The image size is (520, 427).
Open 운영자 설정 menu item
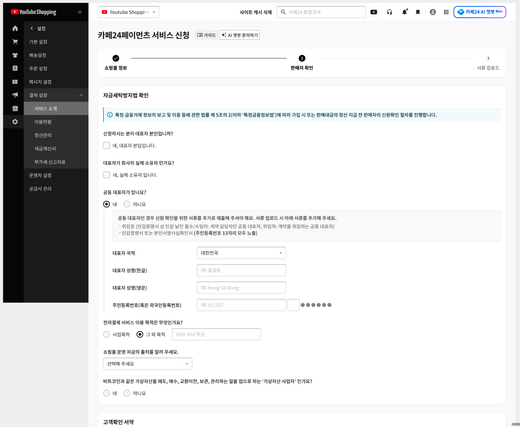point(56,175)
